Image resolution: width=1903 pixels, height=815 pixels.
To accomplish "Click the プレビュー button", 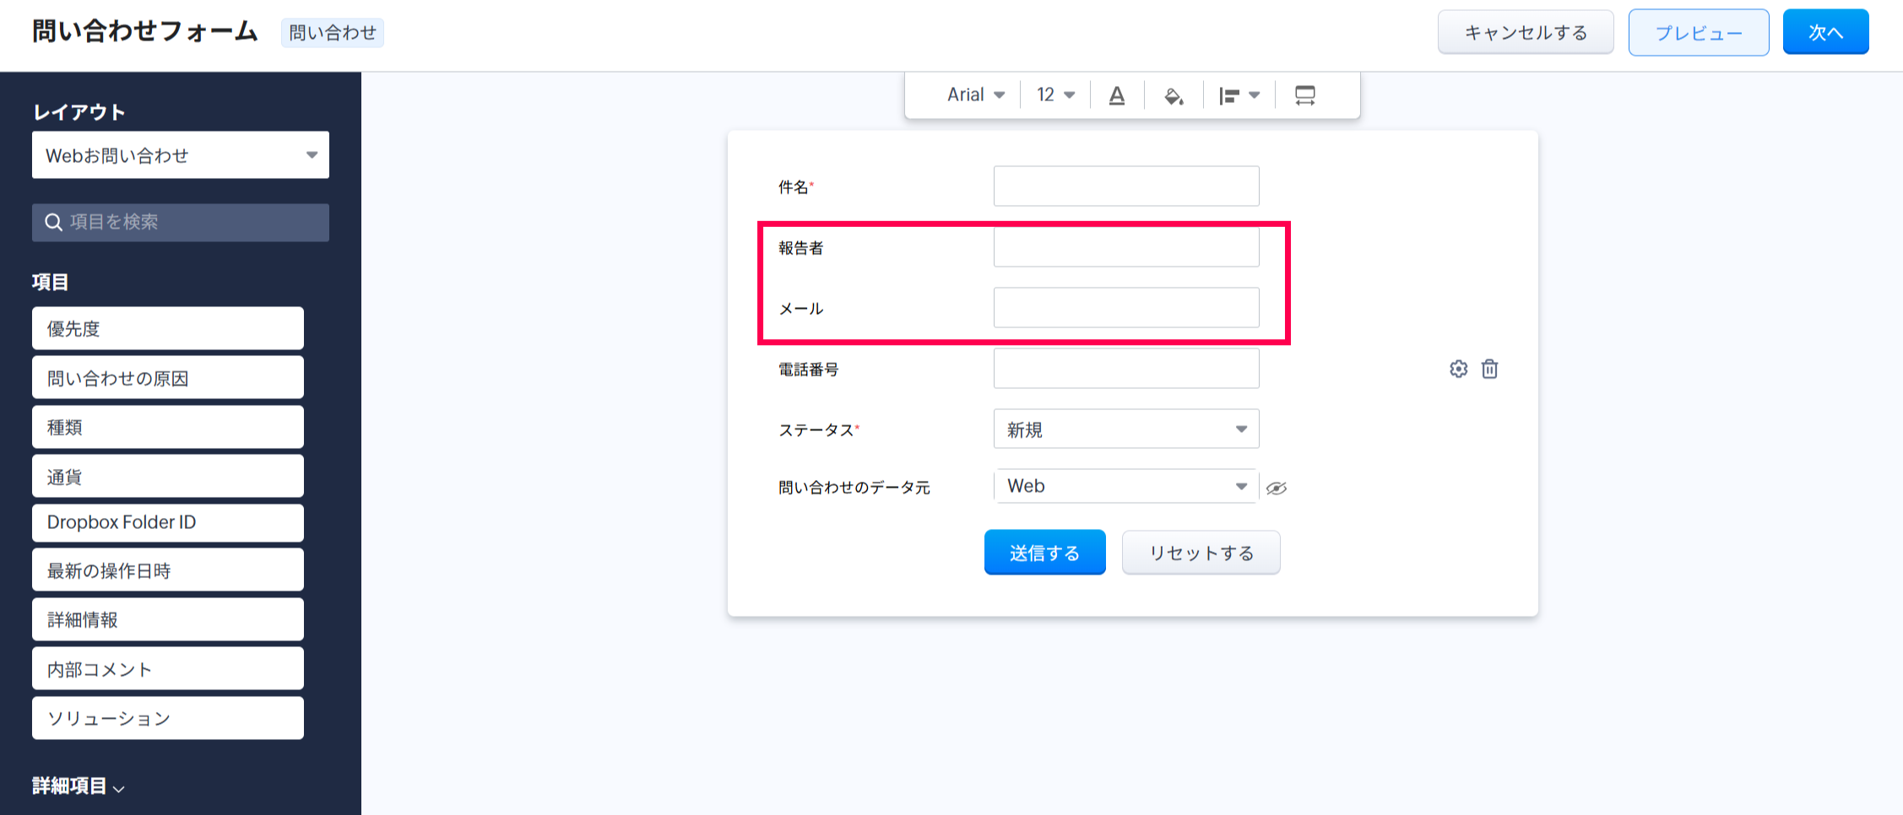I will (x=1698, y=33).
